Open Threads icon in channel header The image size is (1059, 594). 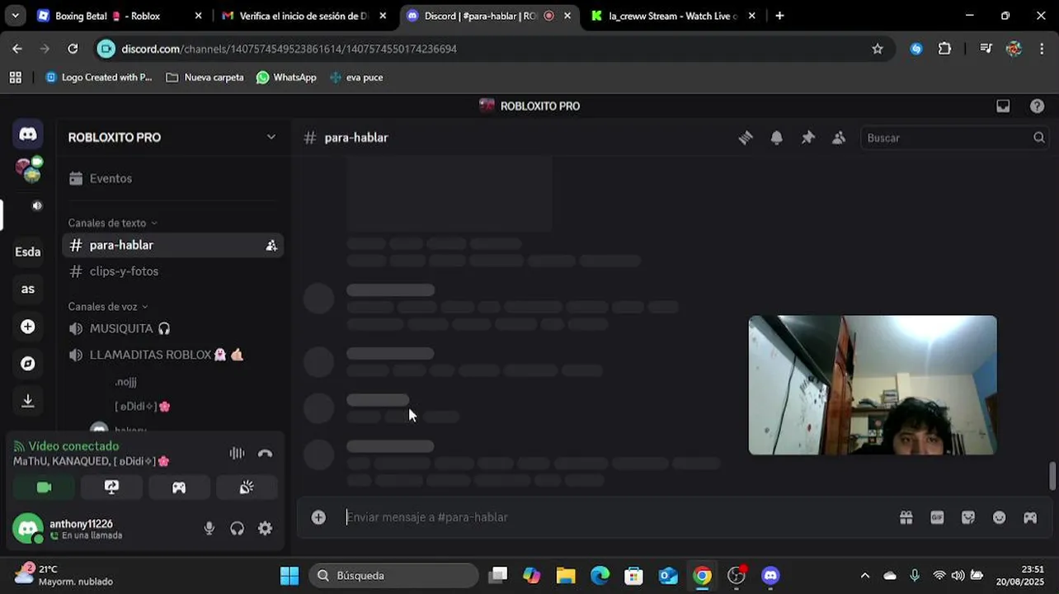(x=746, y=138)
